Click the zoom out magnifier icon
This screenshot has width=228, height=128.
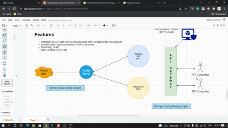pyautogui.click(x=32, y=26)
